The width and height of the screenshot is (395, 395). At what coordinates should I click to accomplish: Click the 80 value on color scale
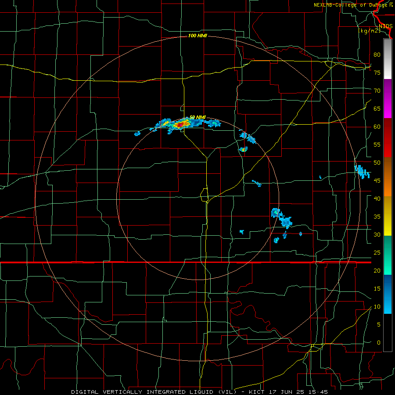[x=377, y=55]
